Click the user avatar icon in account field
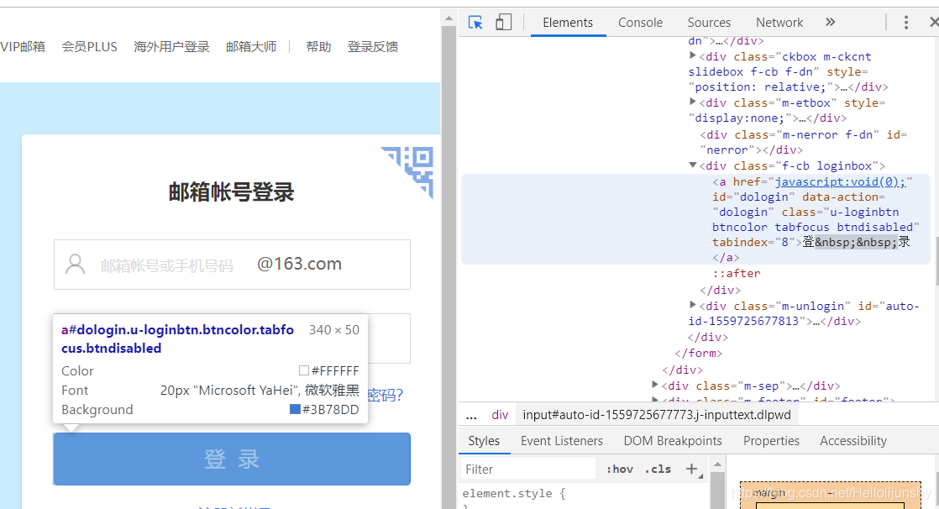 (75, 264)
